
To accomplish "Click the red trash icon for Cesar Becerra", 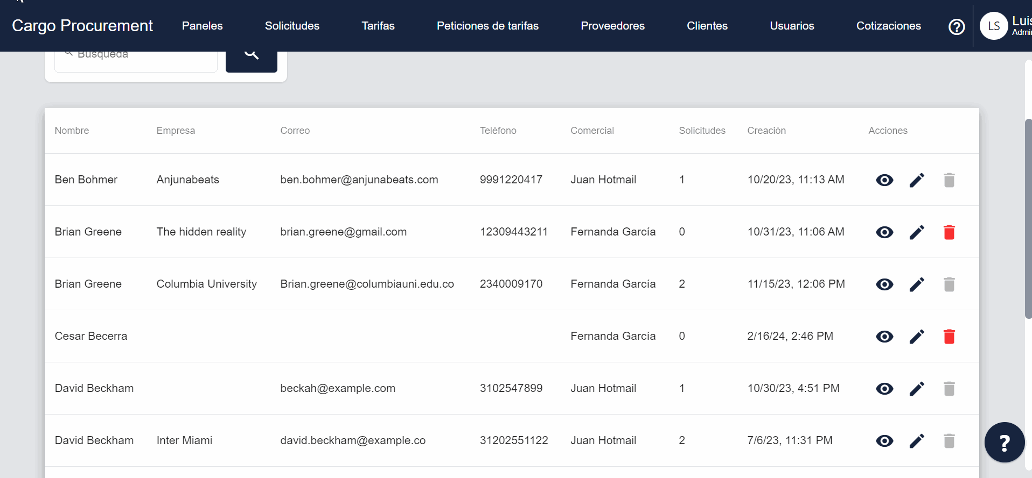I will click(x=949, y=337).
